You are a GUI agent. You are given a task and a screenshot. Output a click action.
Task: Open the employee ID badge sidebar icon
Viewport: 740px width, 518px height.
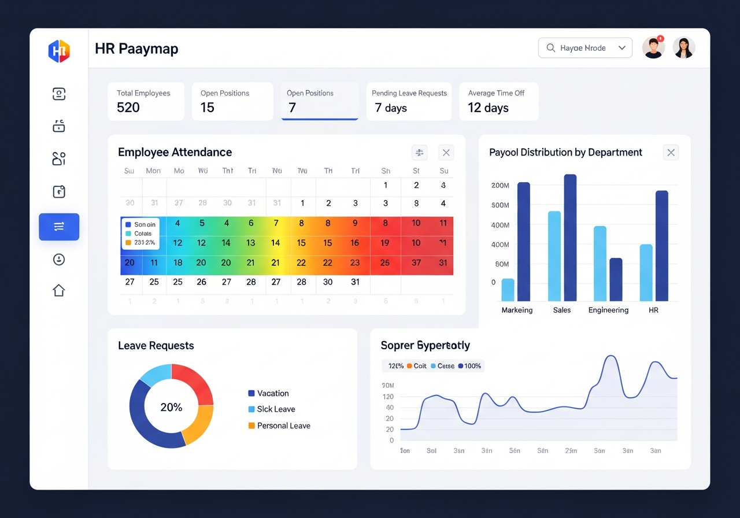click(59, 94)
